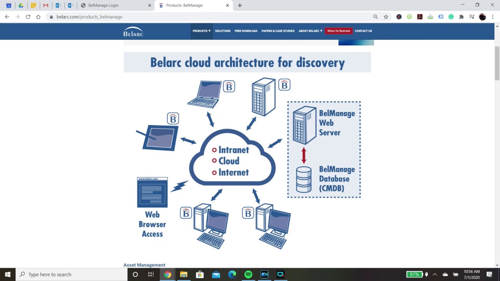Viewport: 500px width, 281px height.
Task: Open the Grammarly extension
Action: pyautogui.click(x=451, y=17)
